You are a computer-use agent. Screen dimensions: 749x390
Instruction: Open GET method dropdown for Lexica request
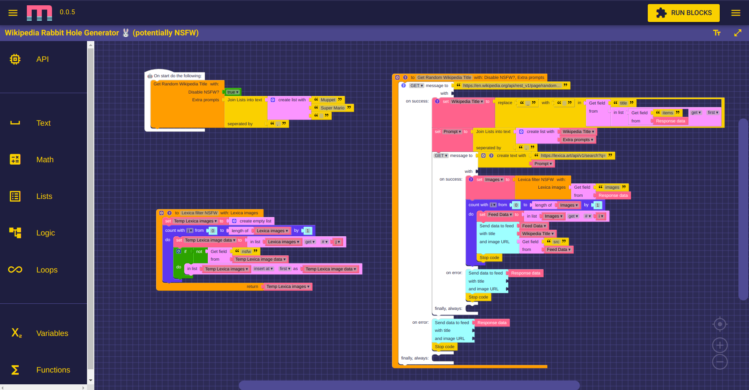441,155
